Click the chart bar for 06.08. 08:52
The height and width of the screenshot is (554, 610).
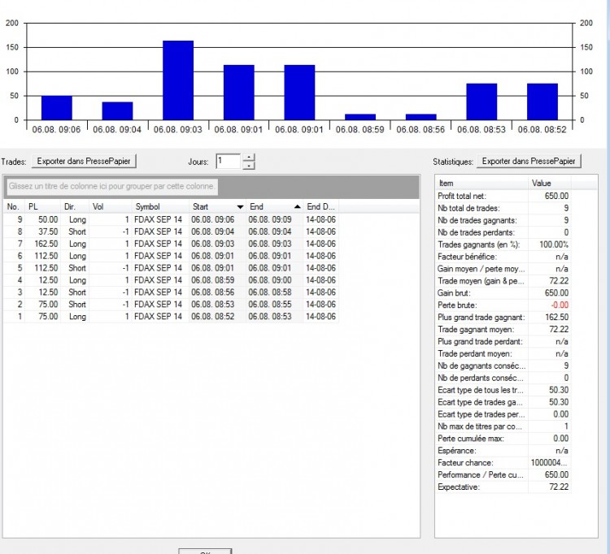click(x=542, y=102)
